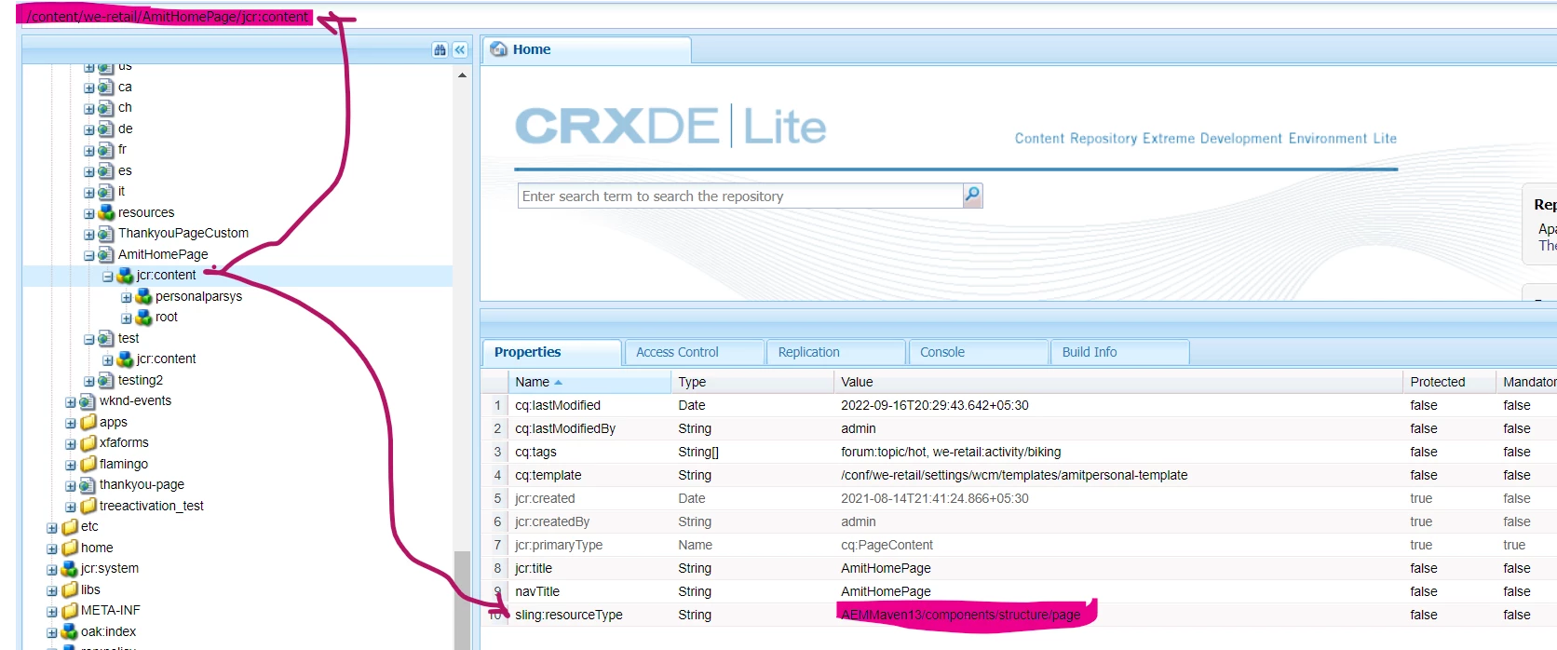Click the flamingo folder icon

tap(88, 465)
